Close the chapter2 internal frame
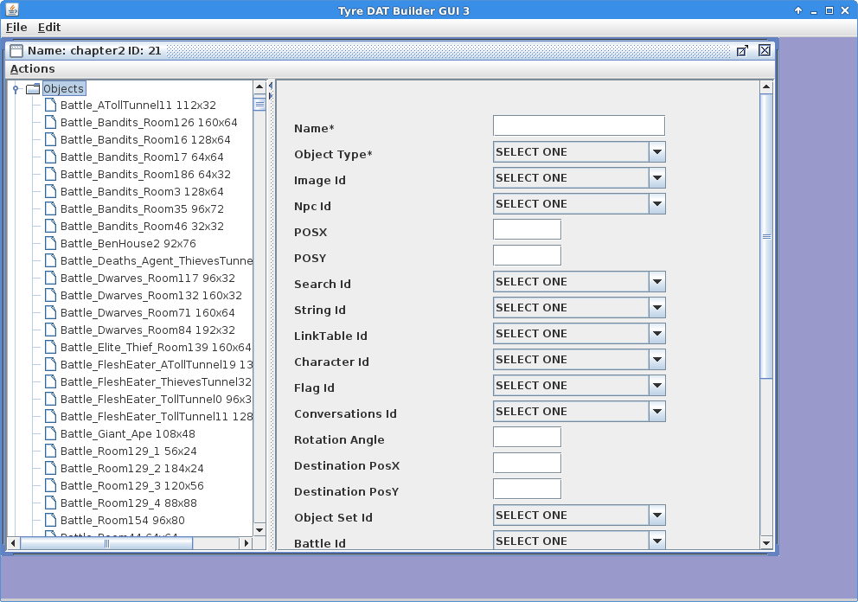 click(x=765, y=51)
